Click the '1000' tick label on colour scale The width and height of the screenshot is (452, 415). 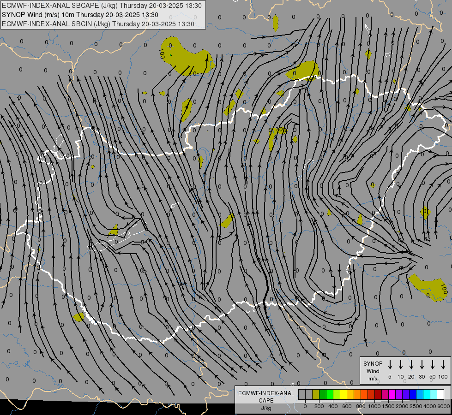click(x=374, y=406)
